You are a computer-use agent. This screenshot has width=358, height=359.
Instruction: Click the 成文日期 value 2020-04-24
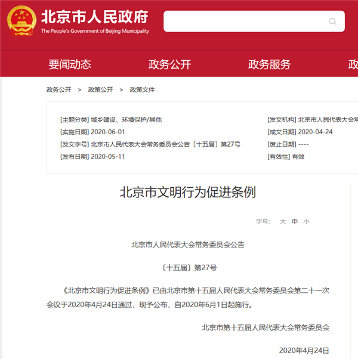315,132
